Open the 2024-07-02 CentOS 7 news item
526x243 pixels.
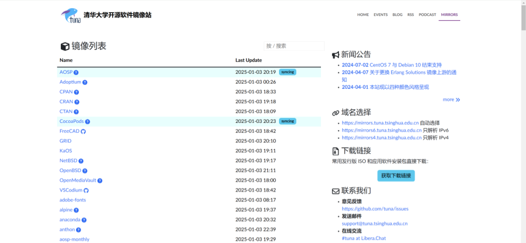(392, 65)
